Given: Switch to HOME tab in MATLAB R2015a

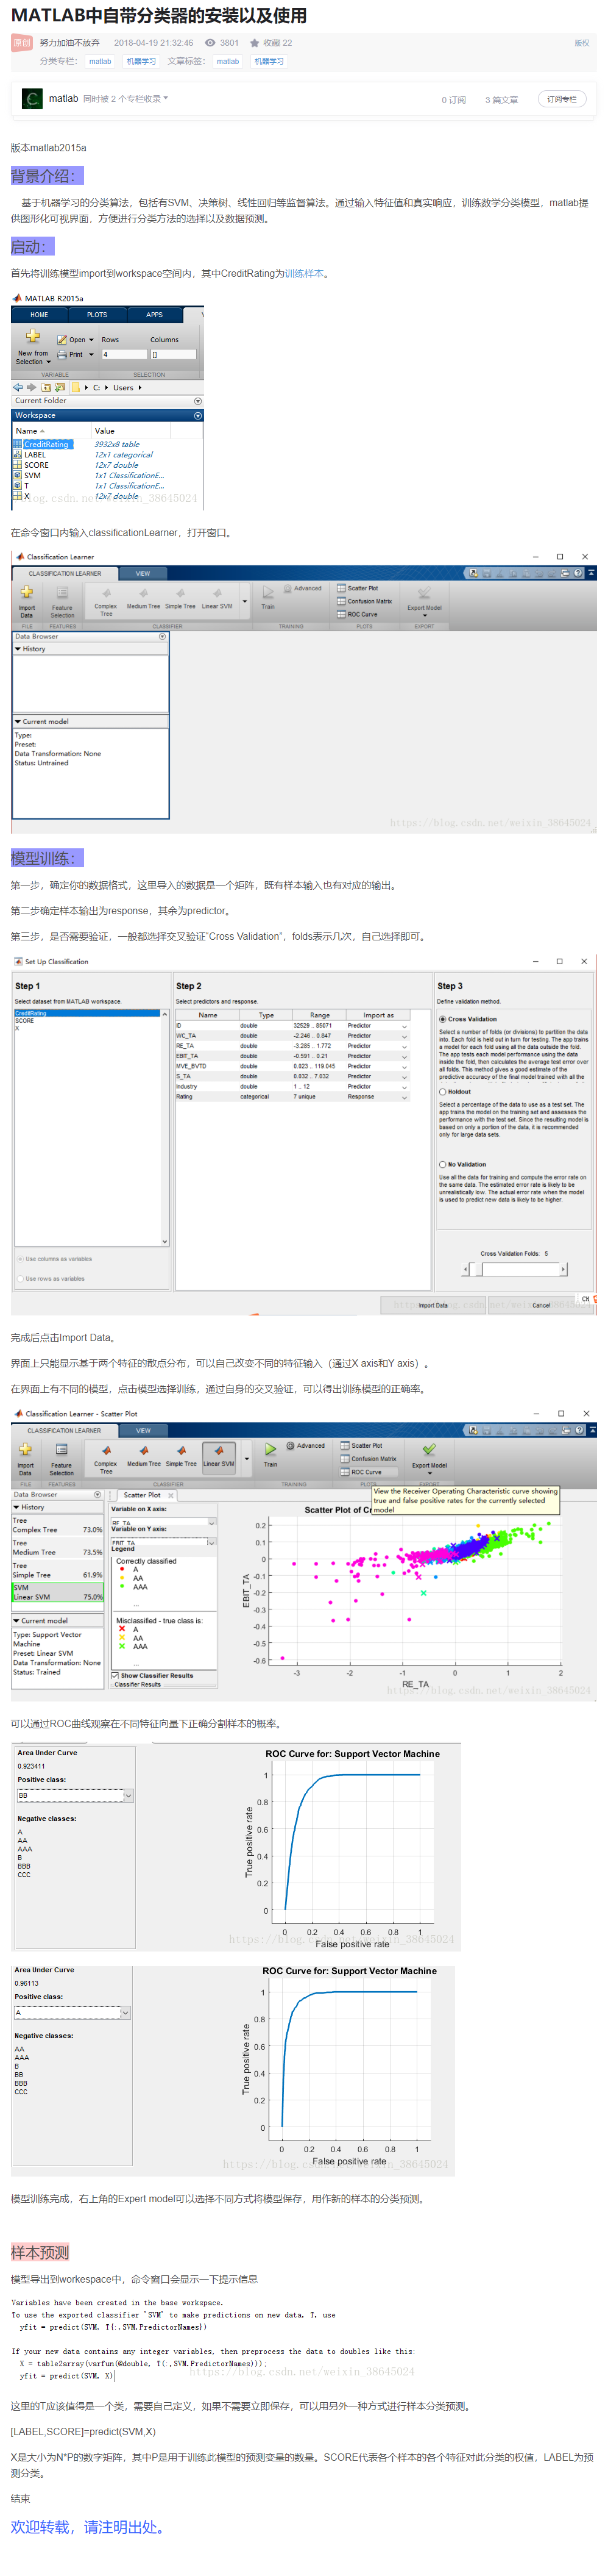Looking at the screenshot, I should [x=39, y=315].
